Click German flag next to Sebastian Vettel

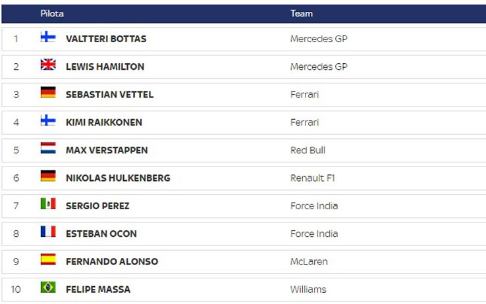(48, 92)
